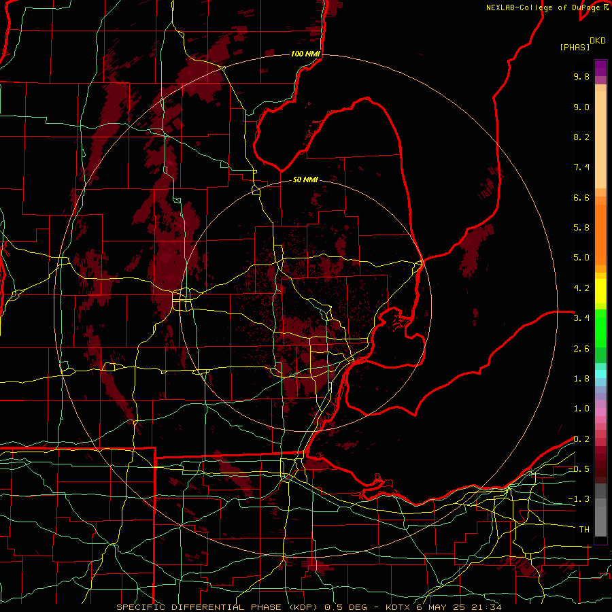612x612 pixels.
Task: Click the 5.0 scale label
Action: [581, 258]
